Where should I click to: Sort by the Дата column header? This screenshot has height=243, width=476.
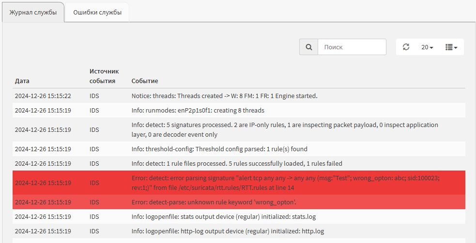22,81
